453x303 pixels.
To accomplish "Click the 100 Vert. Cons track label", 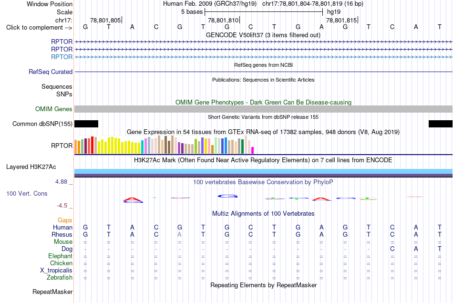I will pos(27,193).
